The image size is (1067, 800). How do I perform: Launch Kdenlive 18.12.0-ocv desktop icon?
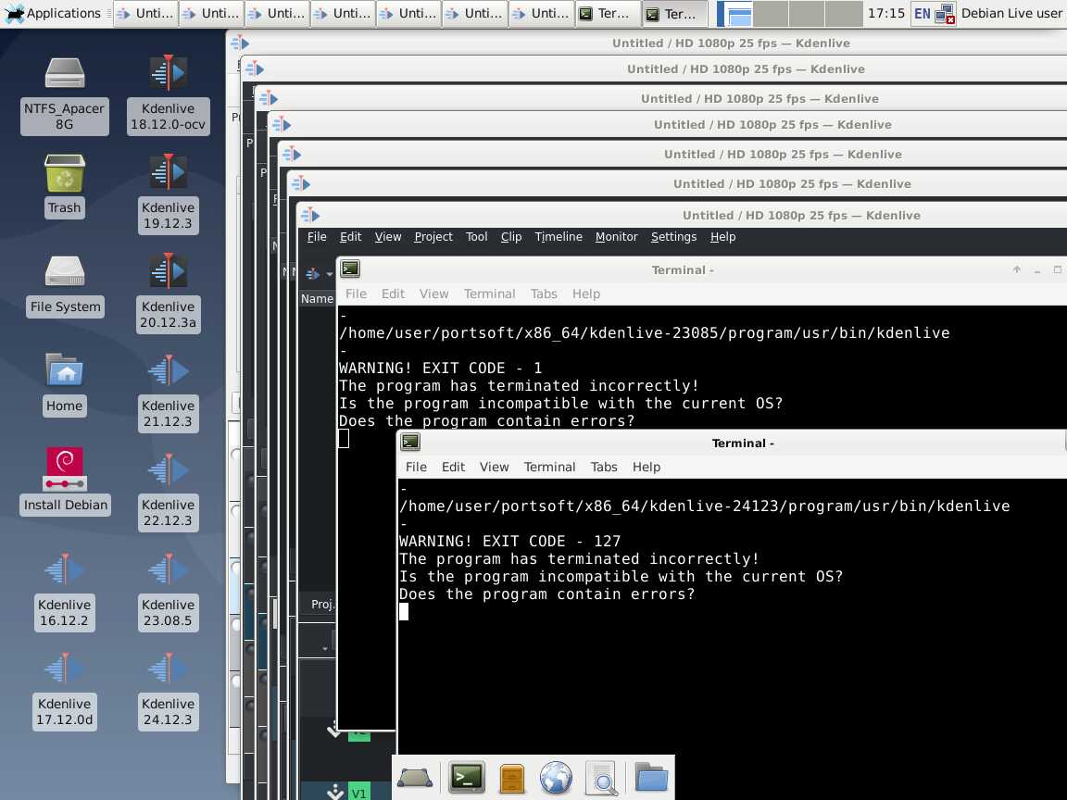168,74
